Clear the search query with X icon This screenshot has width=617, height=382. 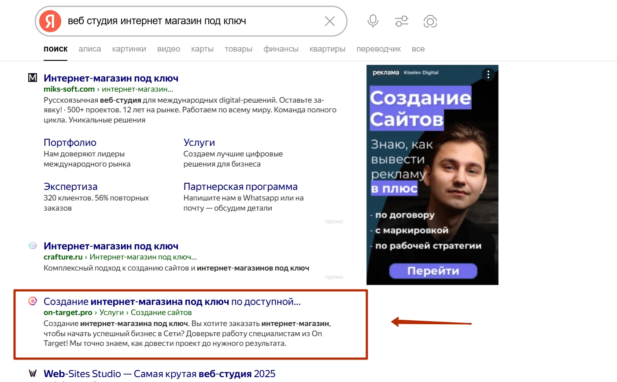(330, 21)
